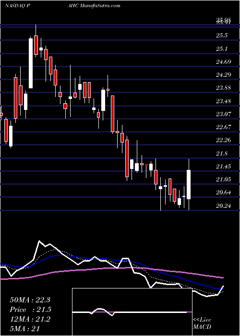Click the "NASDAQ P" exchange label
The width and height of the screenshot is (240, 336).
pos(17,6)
